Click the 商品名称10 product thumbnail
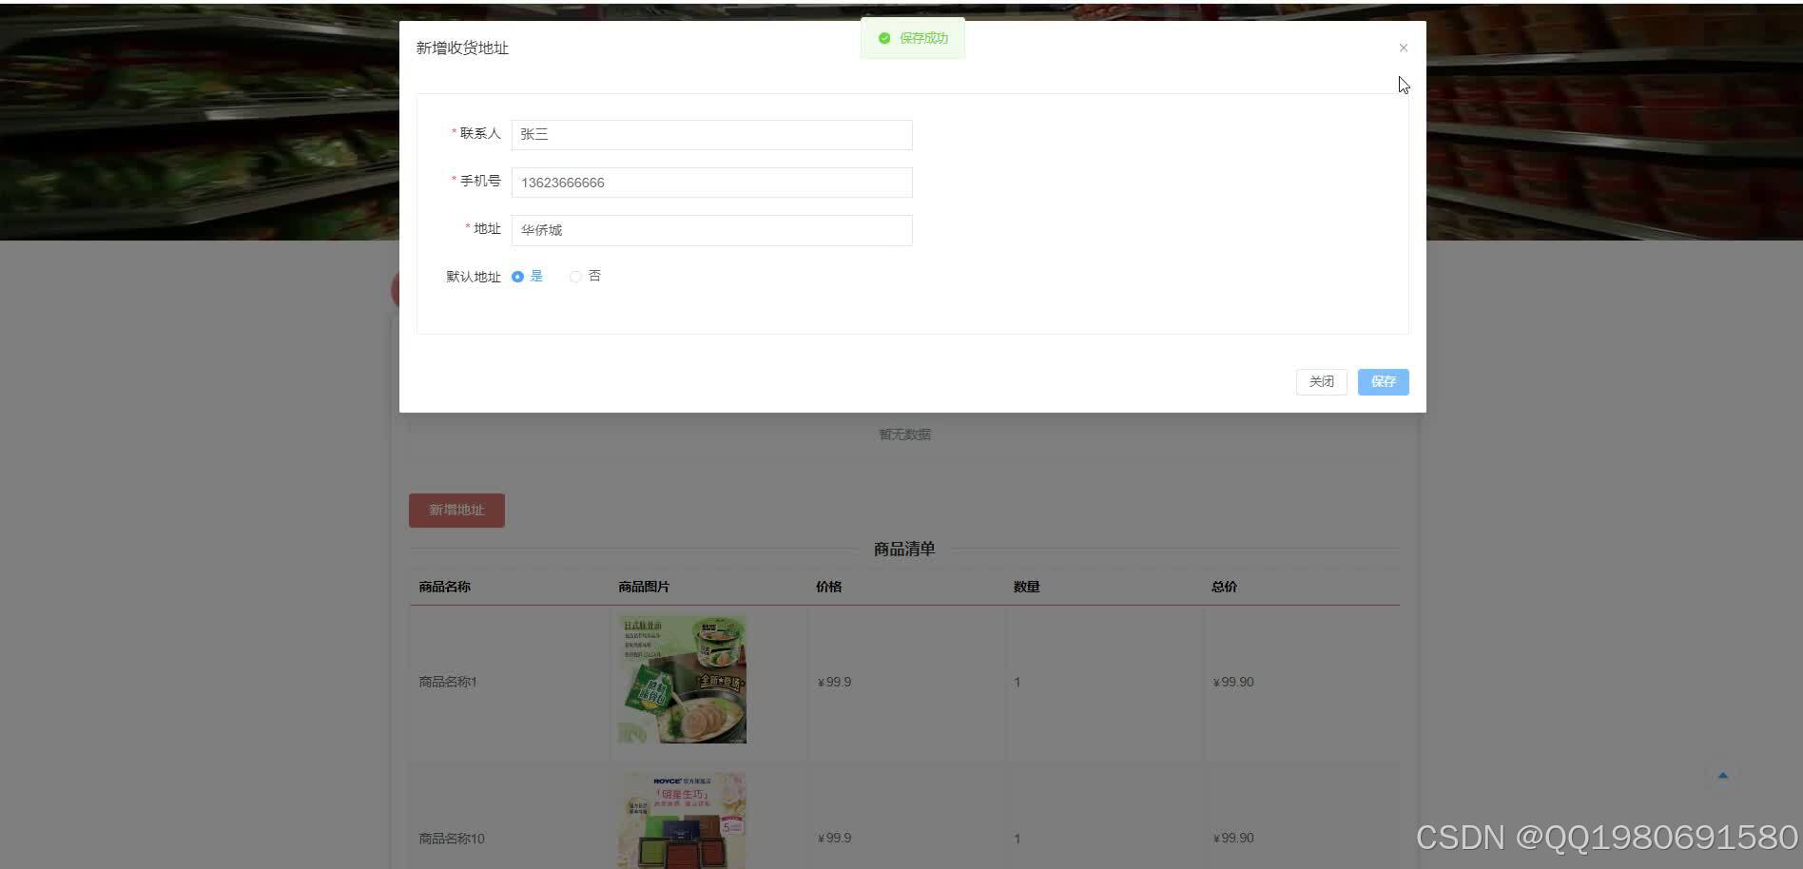This screenshot has height=869, width=1803. (x=683, y=821)
